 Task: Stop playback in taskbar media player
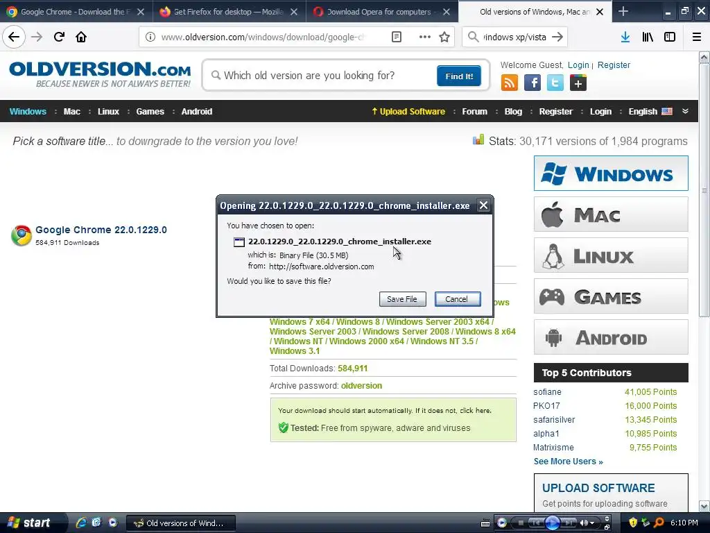(520, 523)
